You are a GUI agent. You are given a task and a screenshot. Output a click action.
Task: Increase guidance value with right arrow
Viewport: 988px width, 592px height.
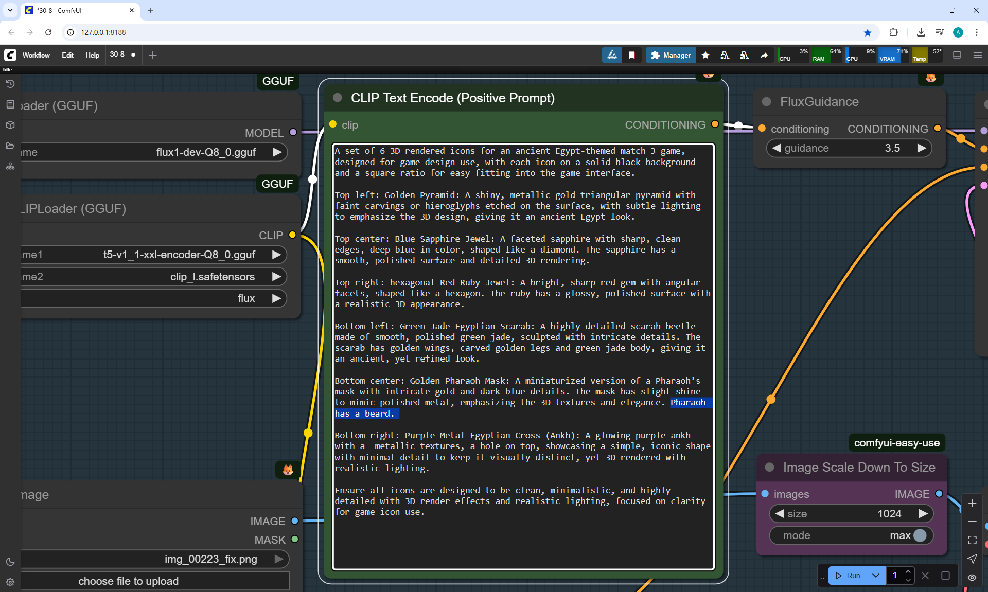click(921, 148)
